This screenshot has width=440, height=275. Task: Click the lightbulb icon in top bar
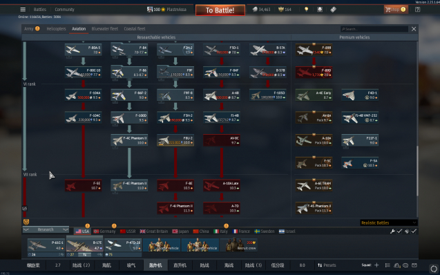pyautogui.click(x=307, y=10)
